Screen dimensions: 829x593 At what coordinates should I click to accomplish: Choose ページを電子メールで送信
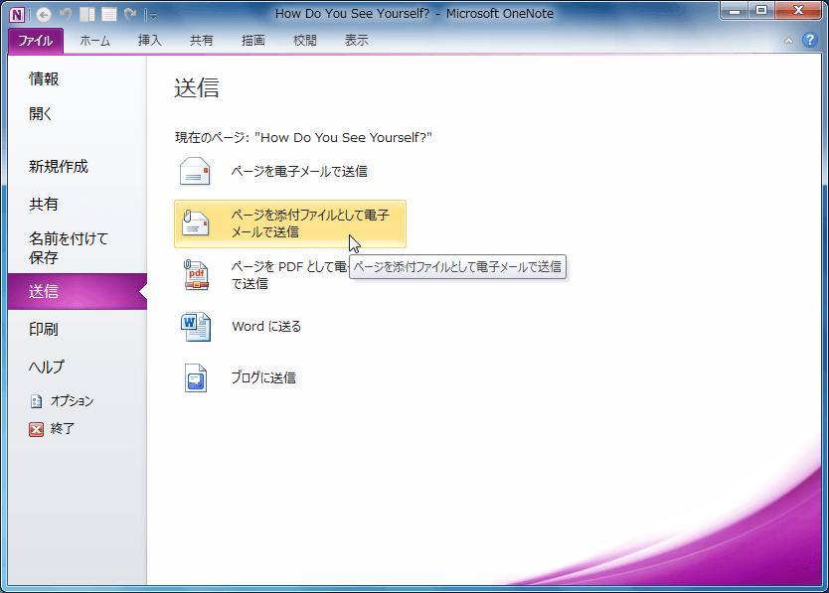[289, 171]
